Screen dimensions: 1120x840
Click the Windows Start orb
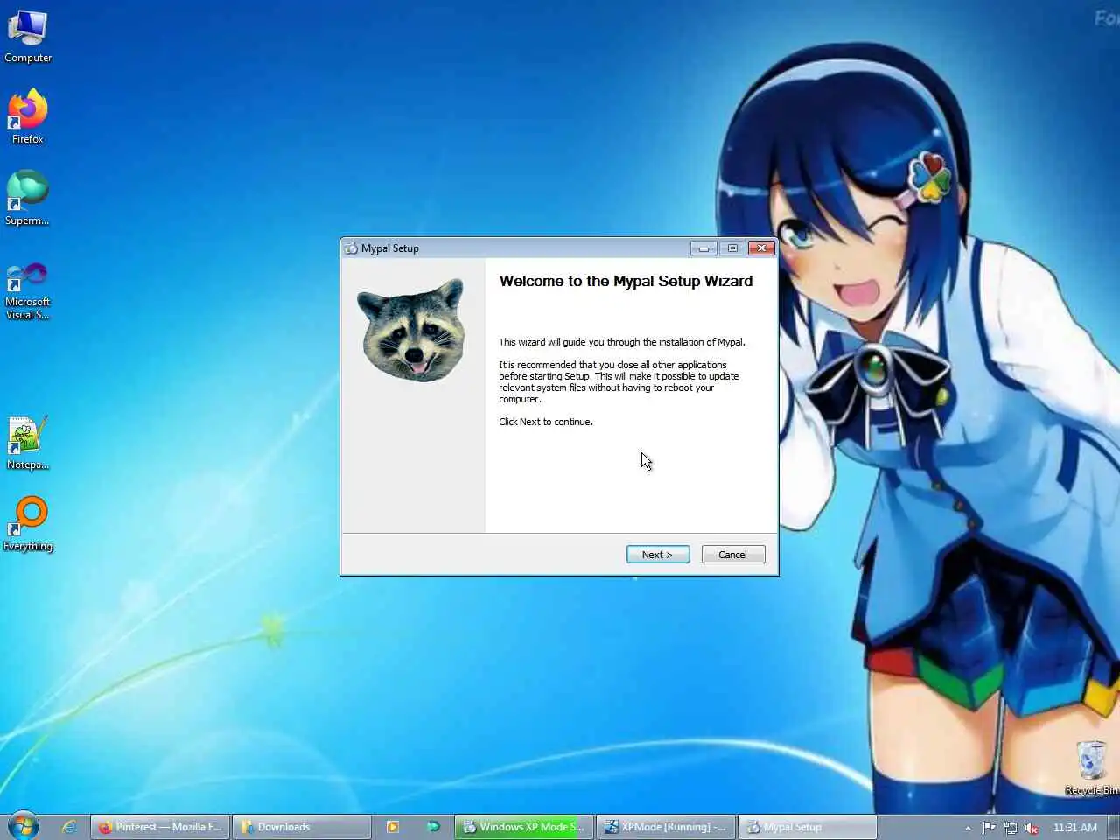coord(24,826)
